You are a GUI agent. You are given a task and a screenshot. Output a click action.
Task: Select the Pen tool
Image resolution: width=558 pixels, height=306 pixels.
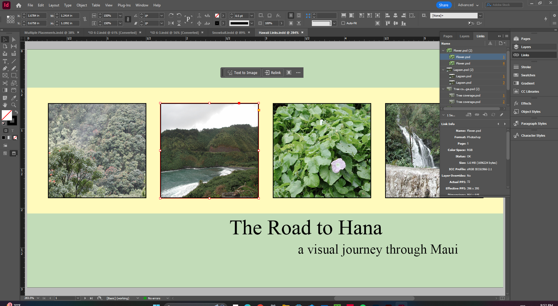pyautogui.click(x=5, y=68)
